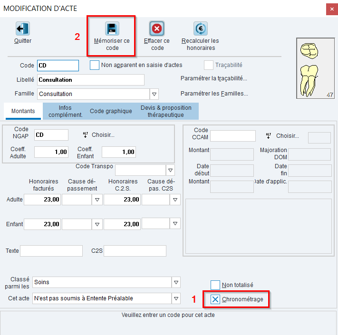Switch to Code graphique tab
The width and height of the screenshot is (338, 335).
click(x=111, y=111)
